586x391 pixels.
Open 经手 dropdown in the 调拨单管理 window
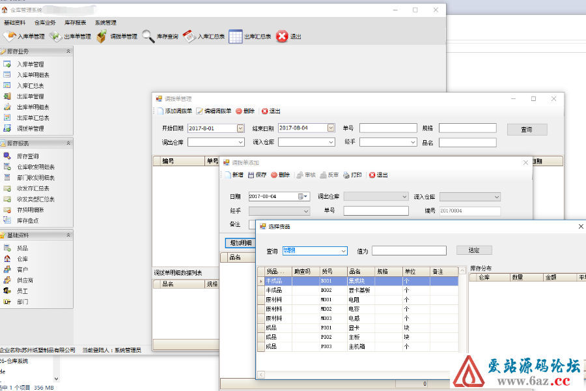pos(413,142)
